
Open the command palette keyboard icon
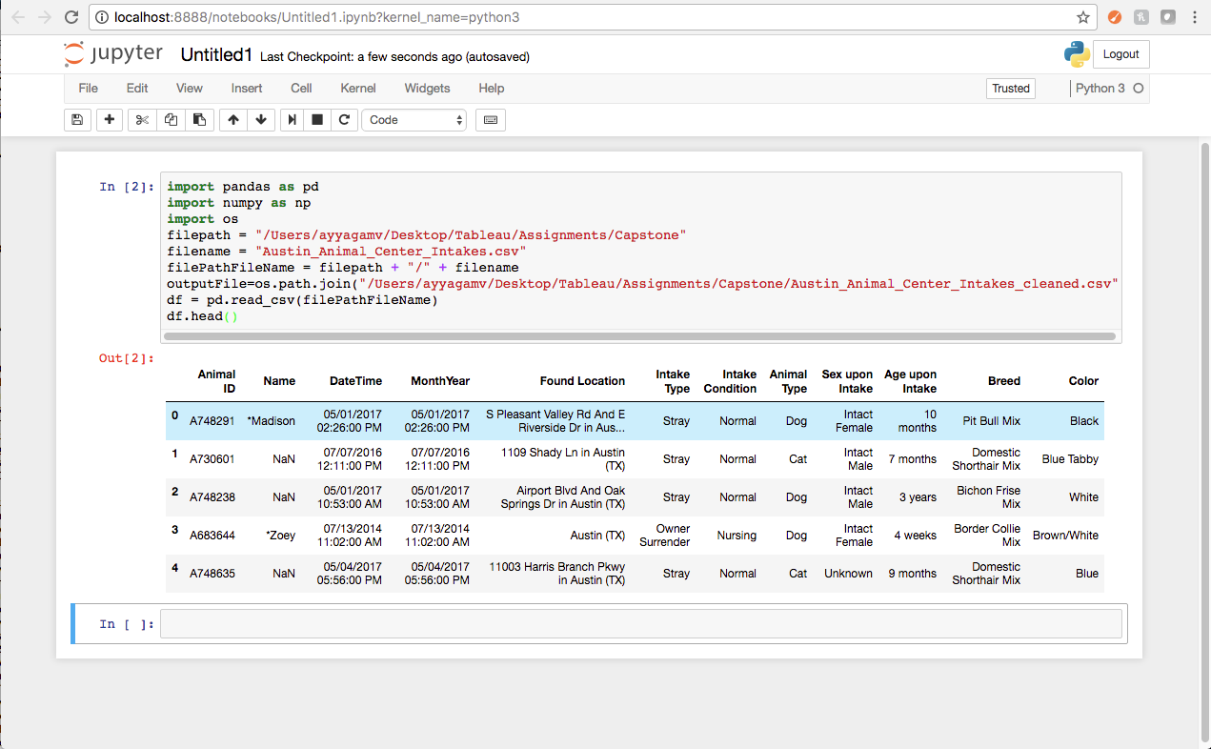[x=490, y=119]
